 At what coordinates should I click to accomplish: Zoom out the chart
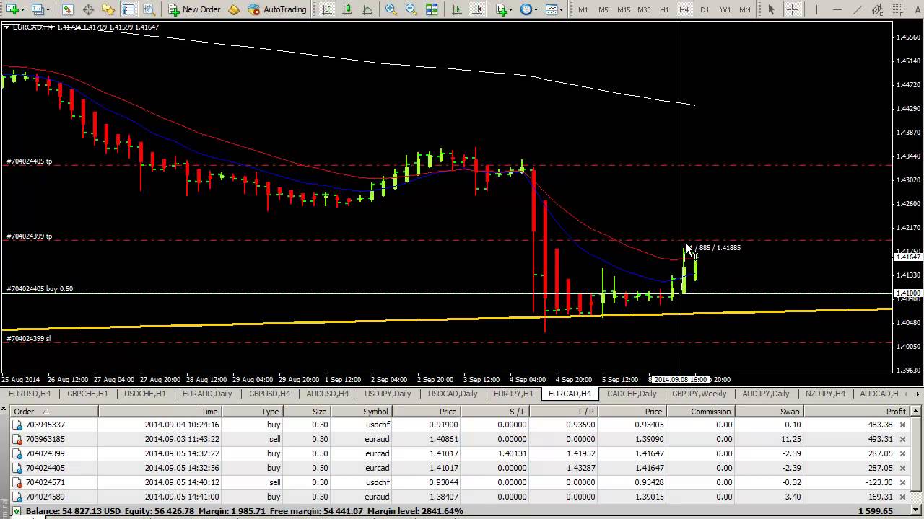(x=411, y=9)
